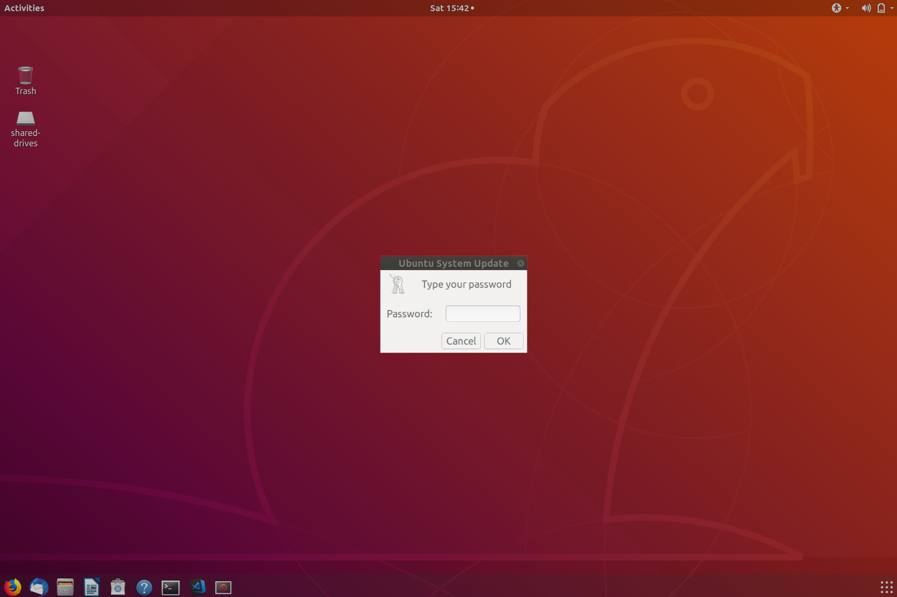Screen dimensions: 897x597
Task: Expand system menu arrow beside battery
Action: coord(892,8)
